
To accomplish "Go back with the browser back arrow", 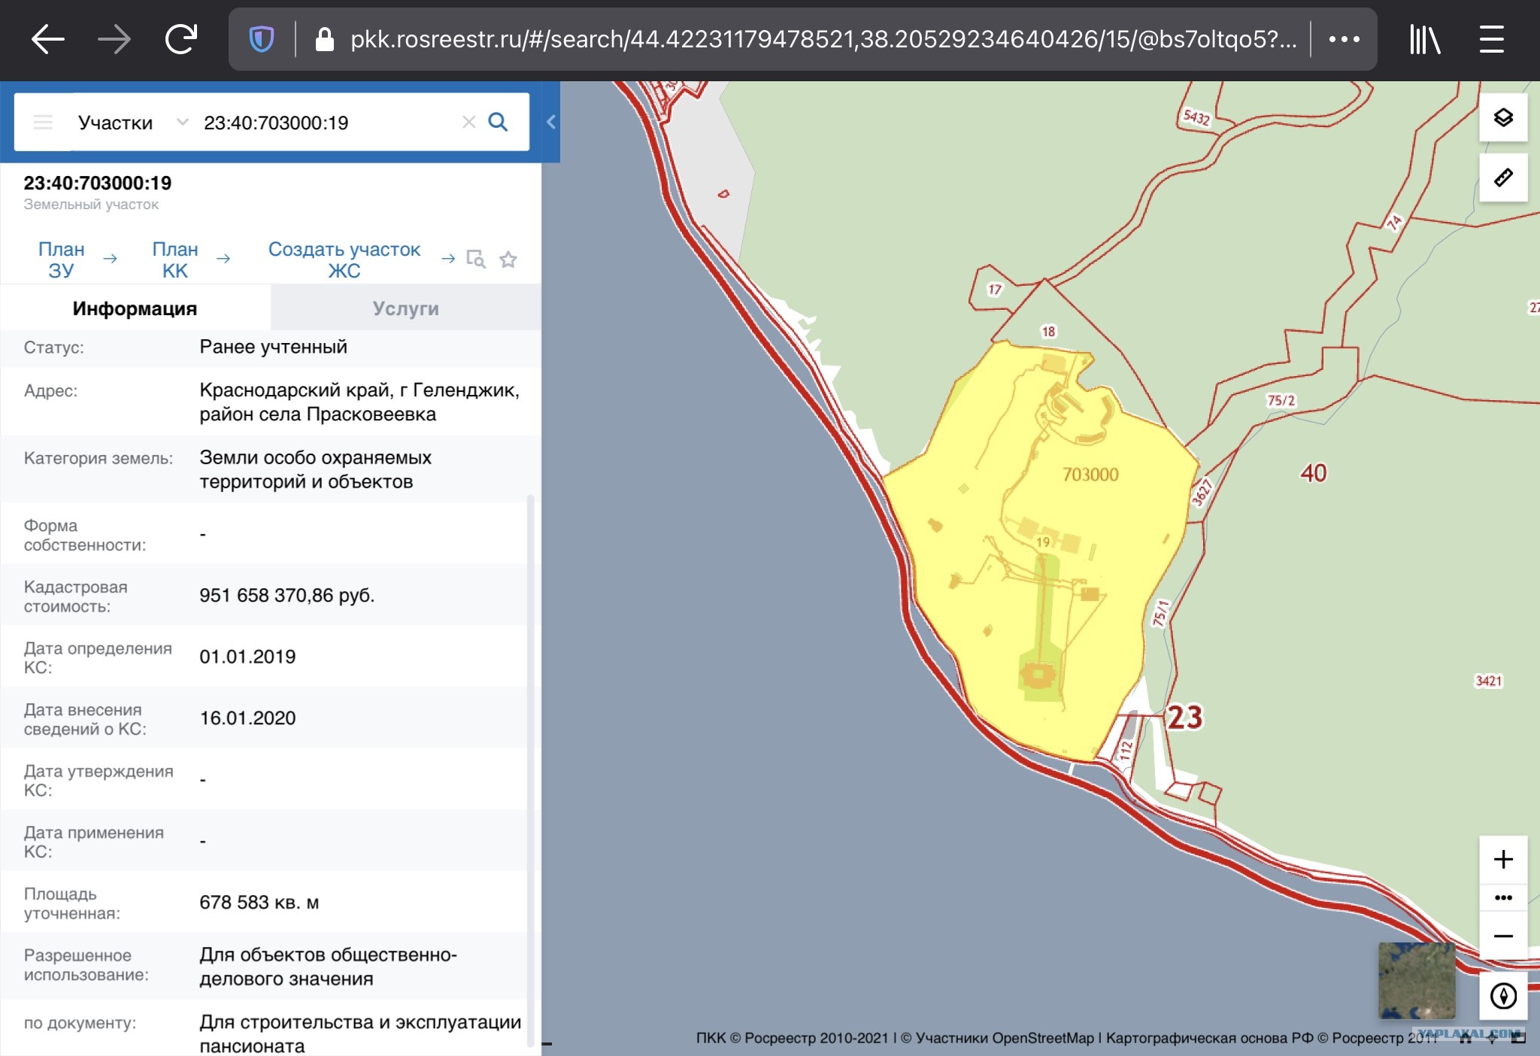I will (47, 39).
